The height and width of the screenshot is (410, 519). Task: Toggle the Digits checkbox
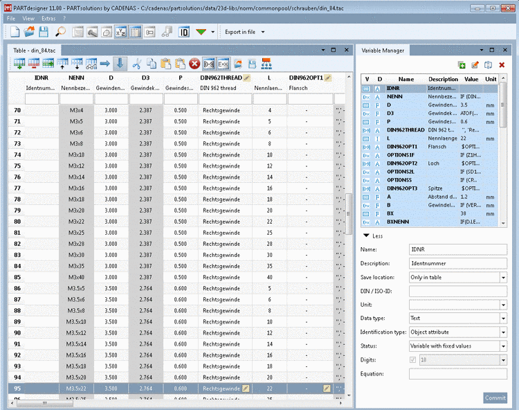(x=414, y=360)
